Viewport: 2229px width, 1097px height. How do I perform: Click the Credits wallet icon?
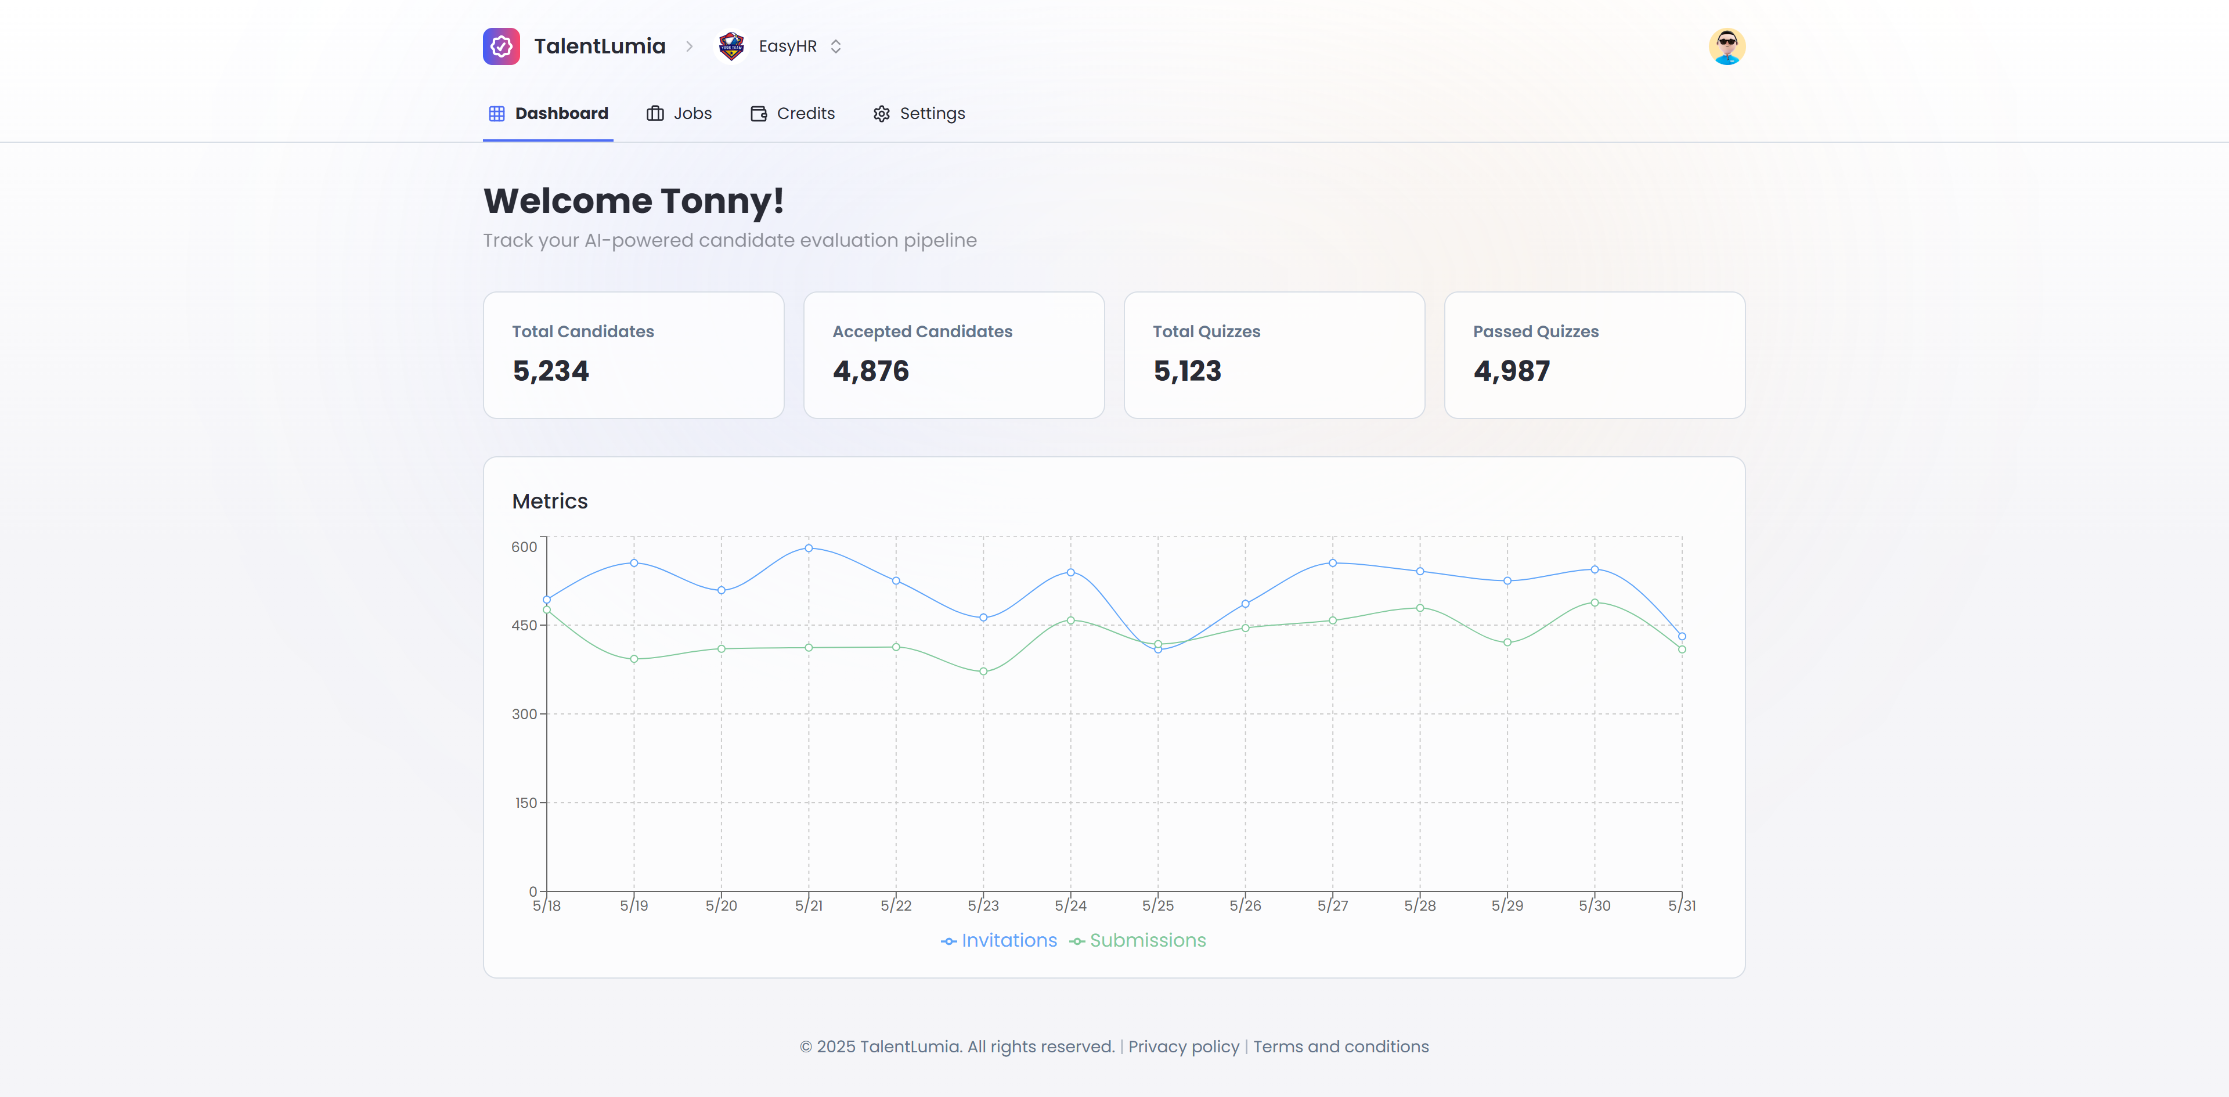[x=759, y=113]
